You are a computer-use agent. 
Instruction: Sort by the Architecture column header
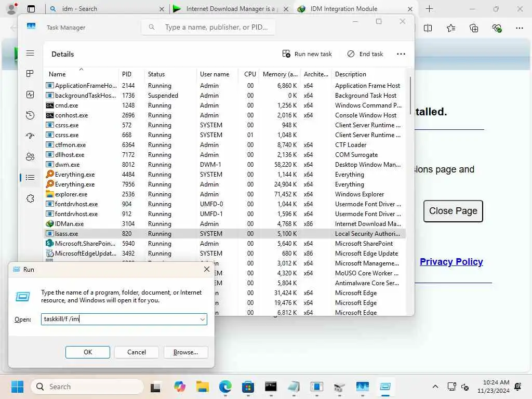(x=316, y=74)
